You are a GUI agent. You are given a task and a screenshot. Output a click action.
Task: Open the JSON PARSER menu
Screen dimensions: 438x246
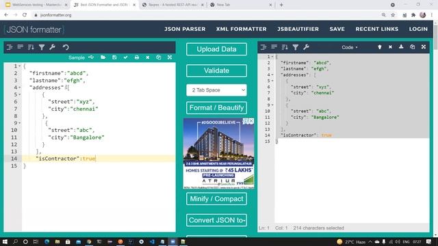click(x=185, y=29)
